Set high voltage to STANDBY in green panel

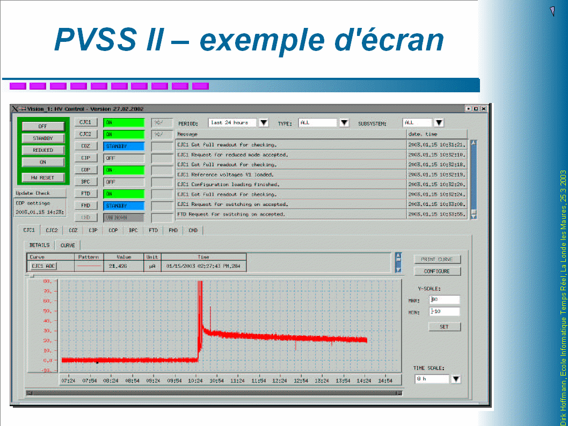point(43,138)
